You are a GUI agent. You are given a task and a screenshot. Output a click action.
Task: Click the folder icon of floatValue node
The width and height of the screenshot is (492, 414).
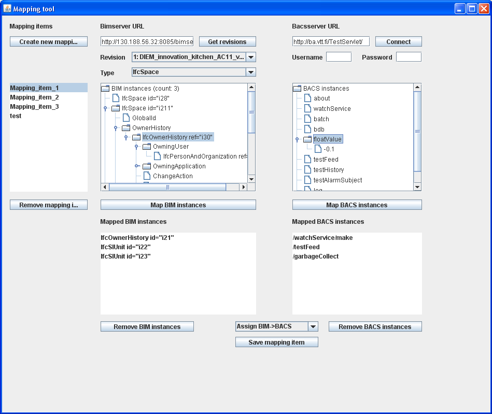pos(307,139)
